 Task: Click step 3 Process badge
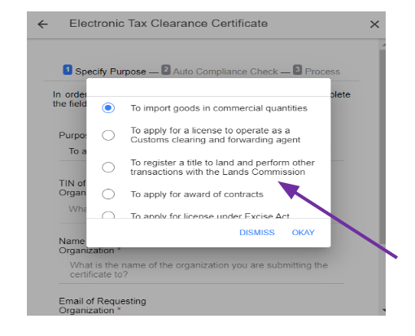click(297, 70)
